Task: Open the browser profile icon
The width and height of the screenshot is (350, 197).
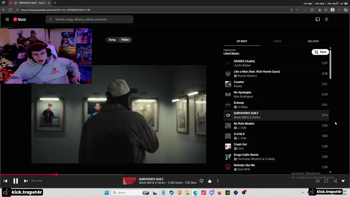Action: point(332,10)
